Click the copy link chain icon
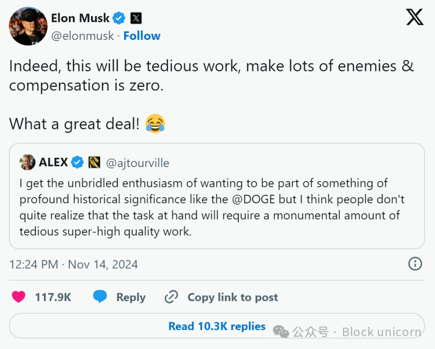The image size is (435, 349). (171, 297)
